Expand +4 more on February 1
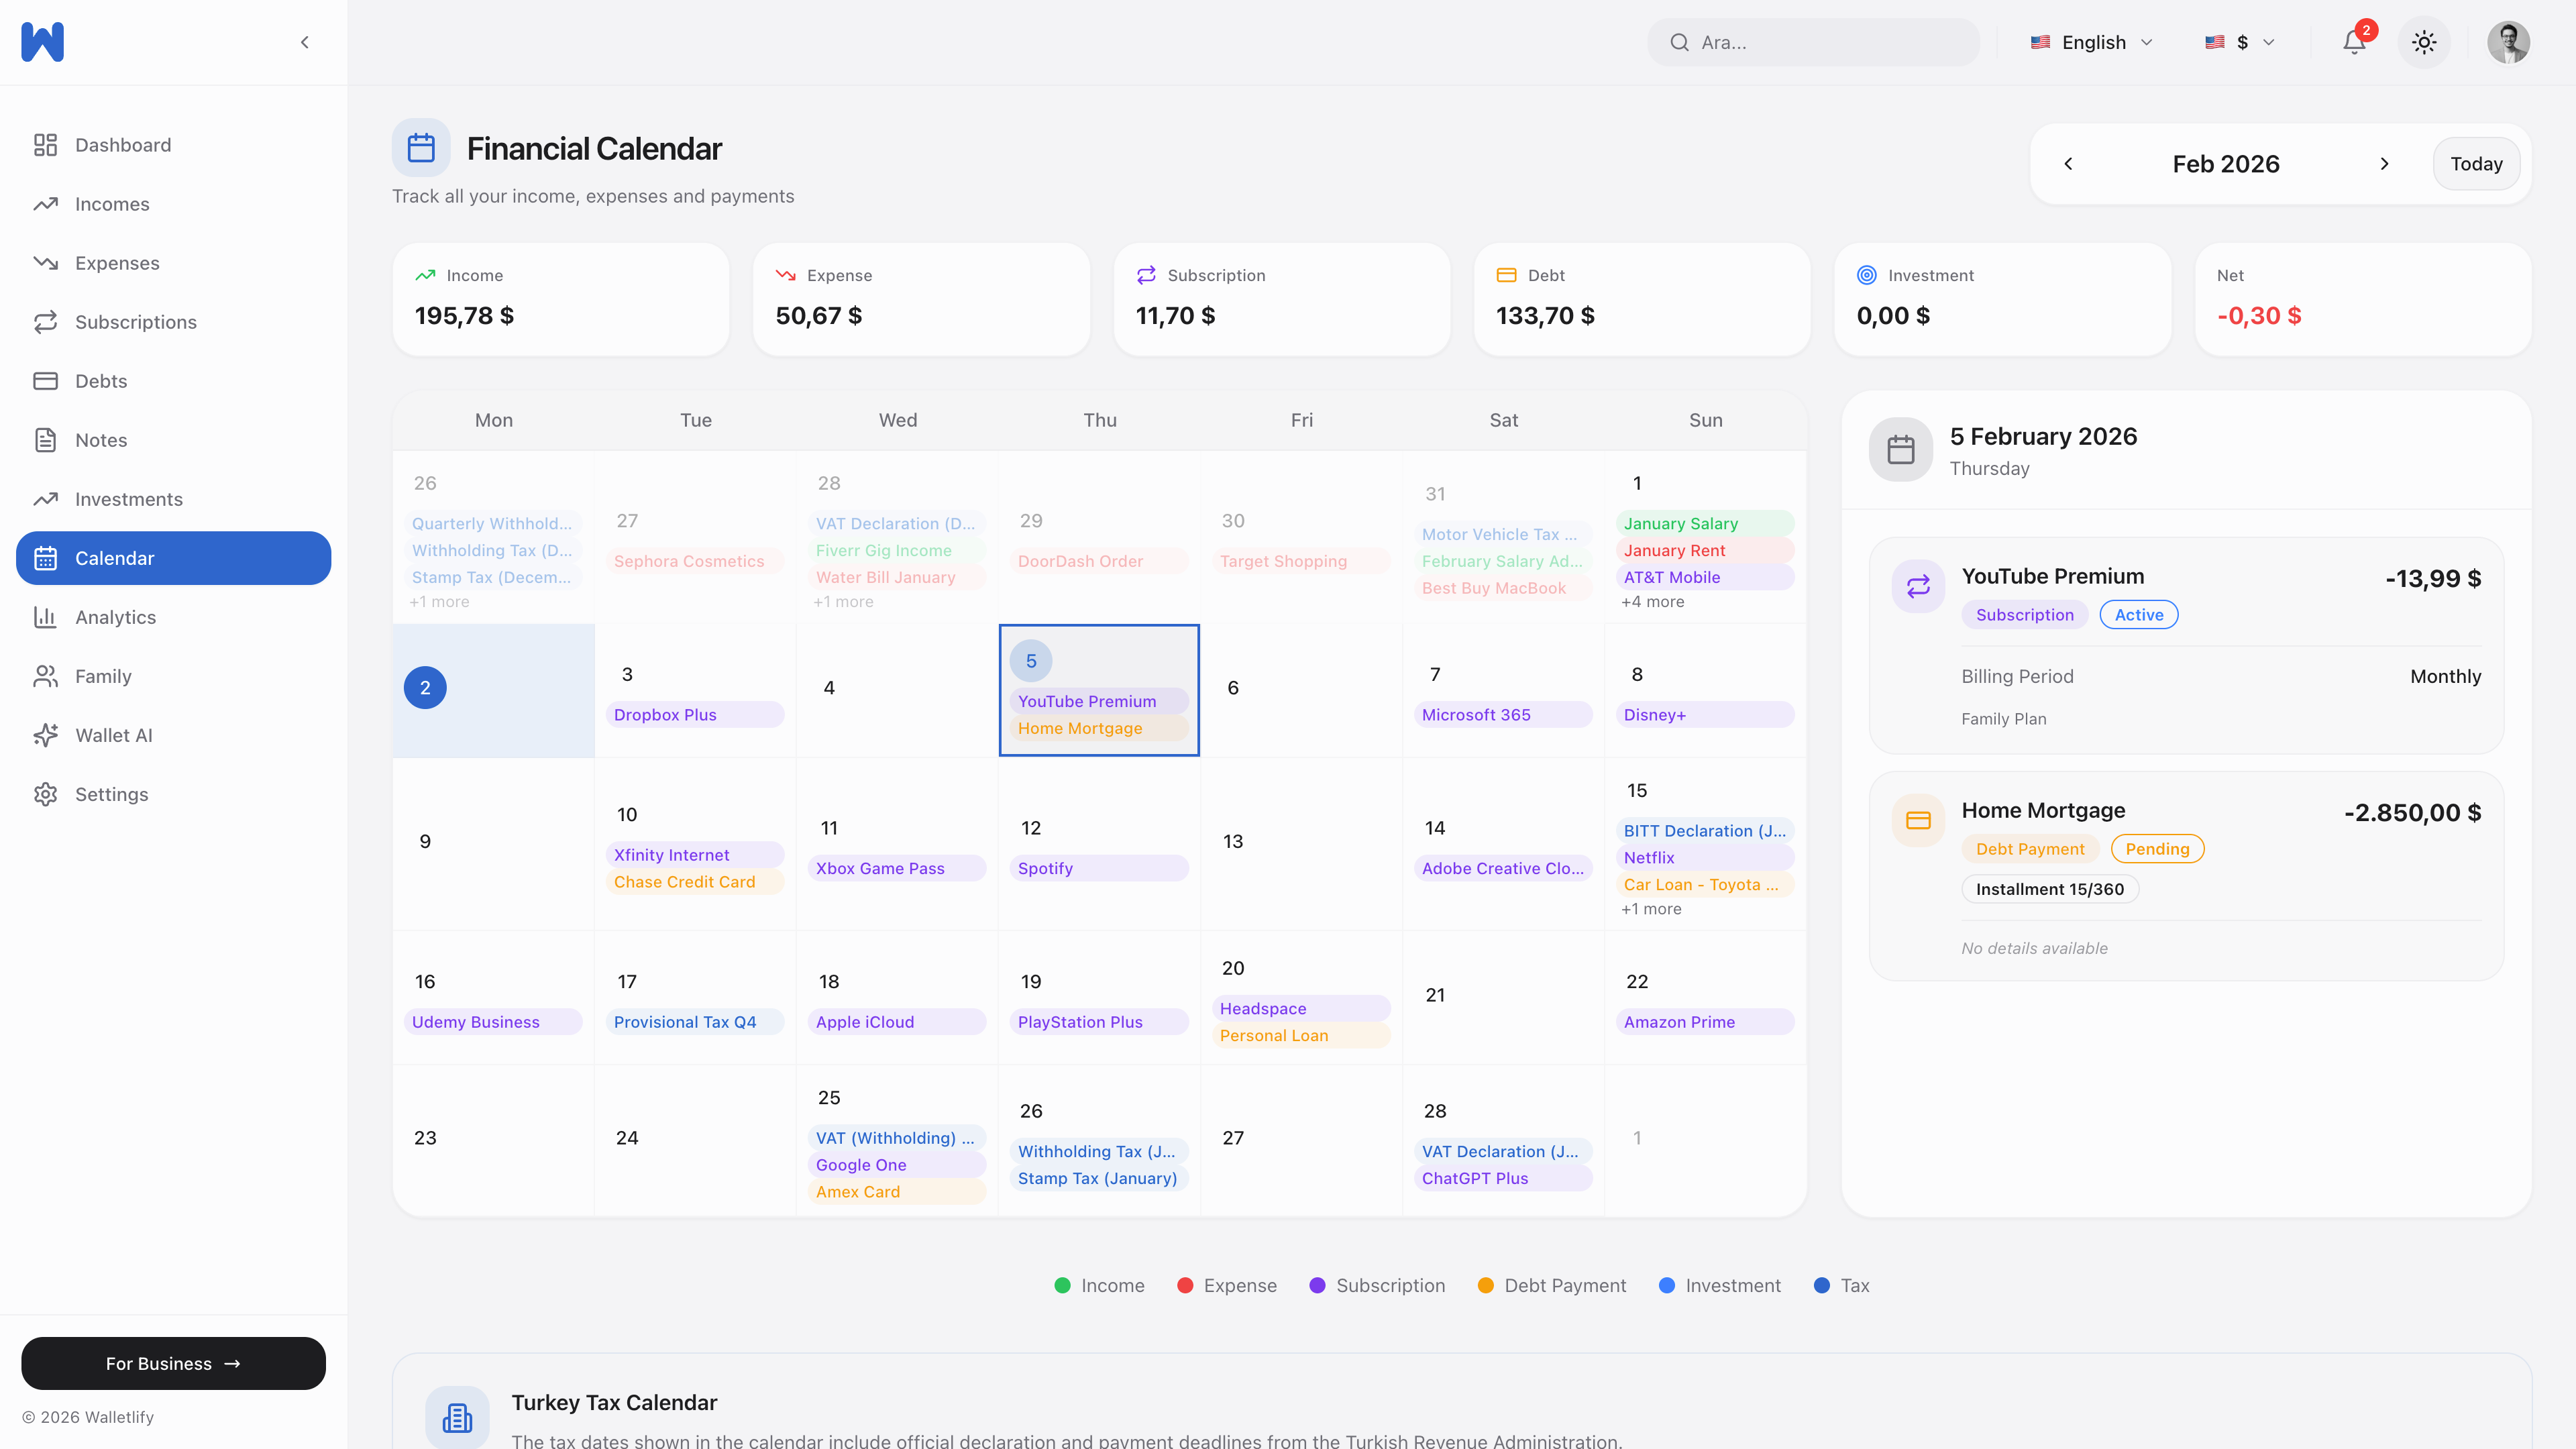The image size is (2576, 1449). [x=1652, y=602]
